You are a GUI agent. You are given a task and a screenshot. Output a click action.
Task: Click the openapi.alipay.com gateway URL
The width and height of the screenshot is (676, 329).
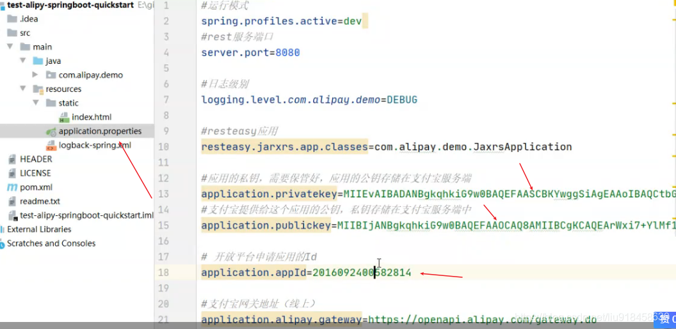tap(483, 319)
